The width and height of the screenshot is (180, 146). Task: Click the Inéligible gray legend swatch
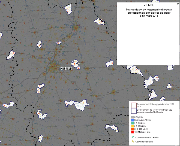[x=133, y=117]
